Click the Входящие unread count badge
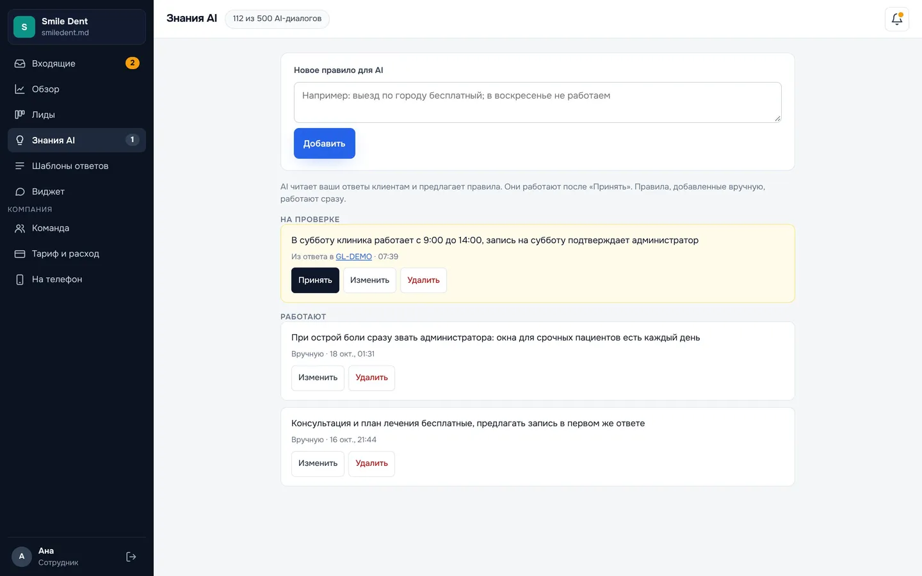Screen dimensions: 922x576 pos(133,63)
